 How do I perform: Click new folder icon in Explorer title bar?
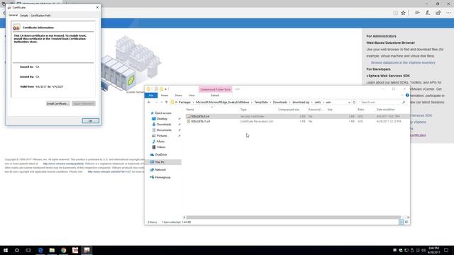(161, 89)
